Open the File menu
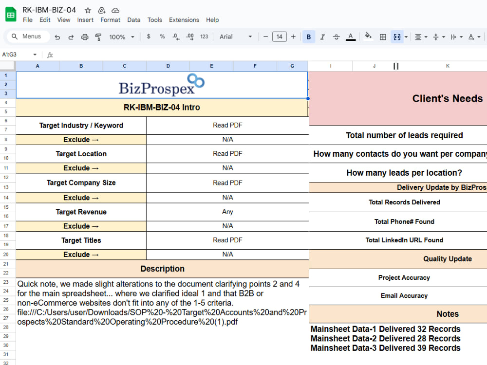 (28, 20)
